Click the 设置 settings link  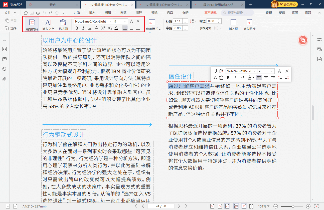pos(269,13)
